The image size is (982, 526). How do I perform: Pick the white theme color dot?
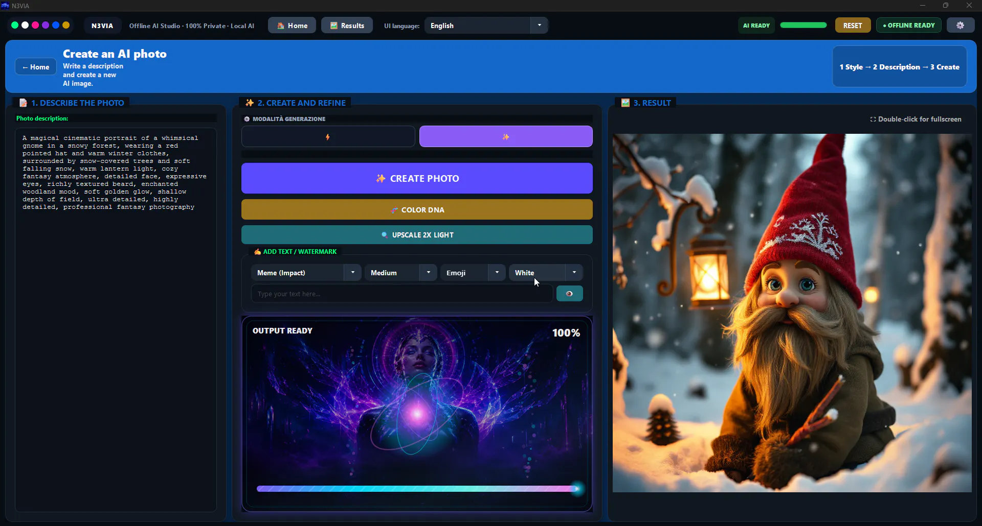(x=25, y=25)
